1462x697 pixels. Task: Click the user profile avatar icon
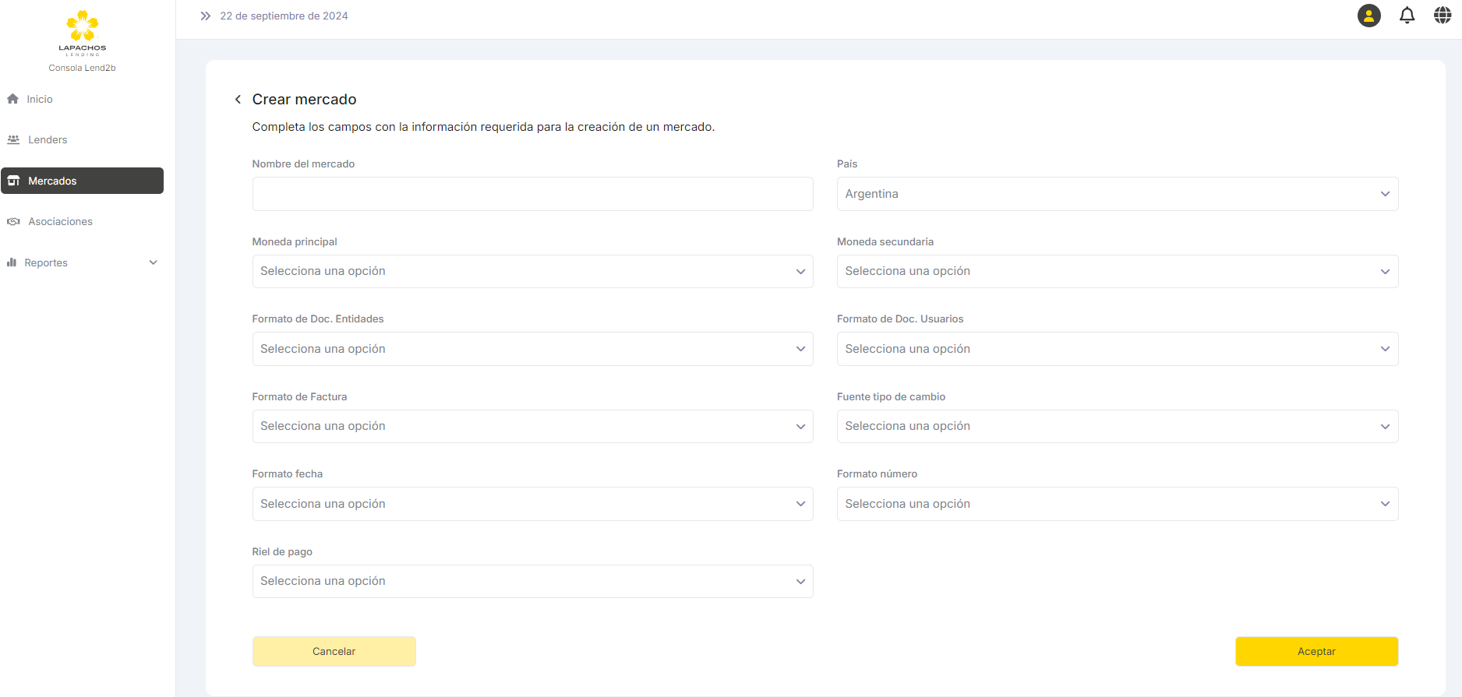(x=1368, y=16)
